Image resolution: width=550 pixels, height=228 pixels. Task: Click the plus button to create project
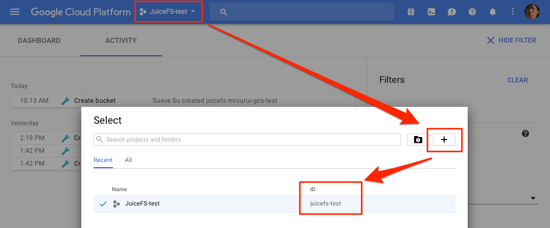click(x=444, y=140)
